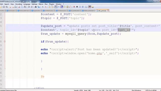
Task: Open the User Defined Language icon
Action: [65, 7]
